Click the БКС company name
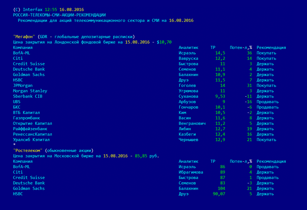The width and height of the screenshot is (307, 210). [x=17, y=107]
